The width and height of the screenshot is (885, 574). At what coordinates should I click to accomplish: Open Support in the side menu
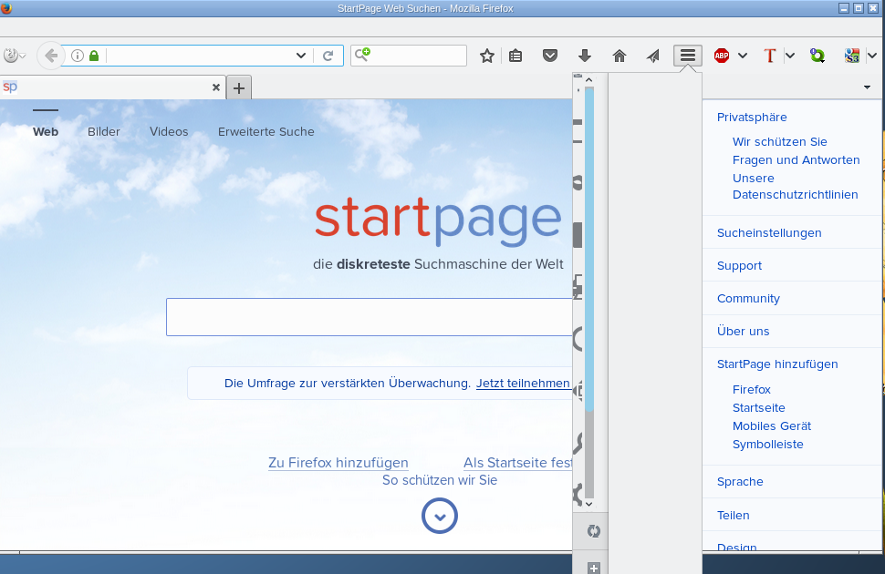(739, 265)
